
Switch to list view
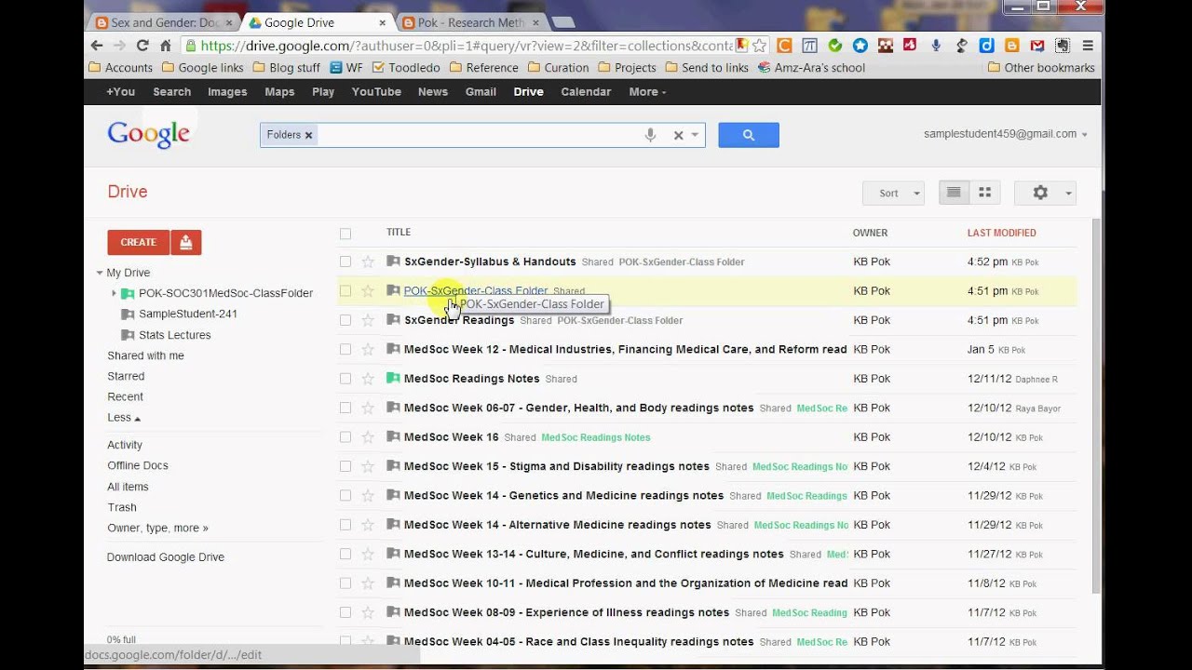954,193
